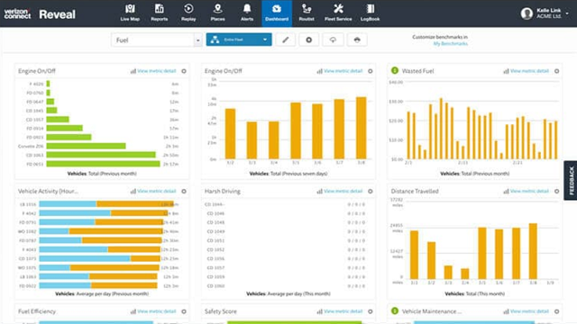This screenshot has width=577, height=324.
Task: Open the LogBook page
Action: [x=370, y=13]
